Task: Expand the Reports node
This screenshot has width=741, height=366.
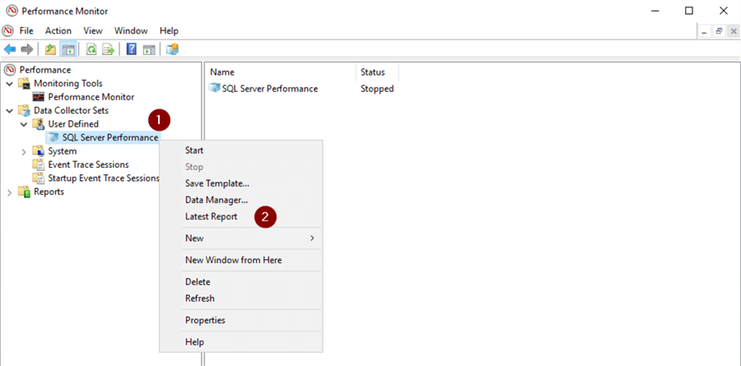Action: 9,192
